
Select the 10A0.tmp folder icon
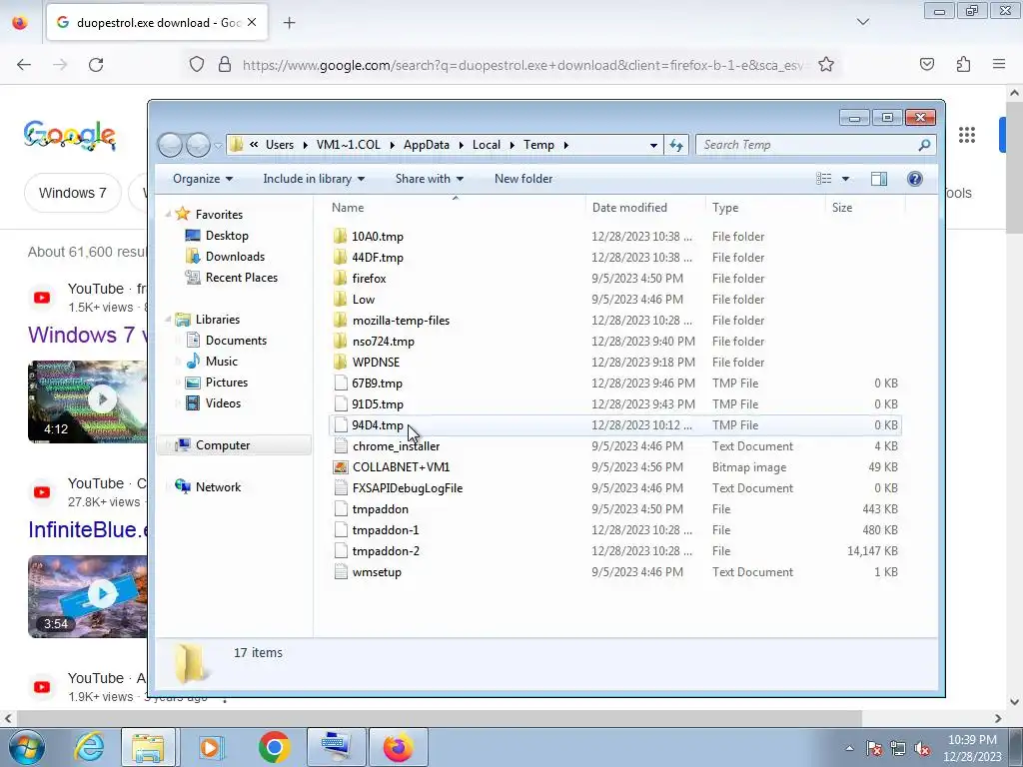pyautogui.click(x=340, y=236)
